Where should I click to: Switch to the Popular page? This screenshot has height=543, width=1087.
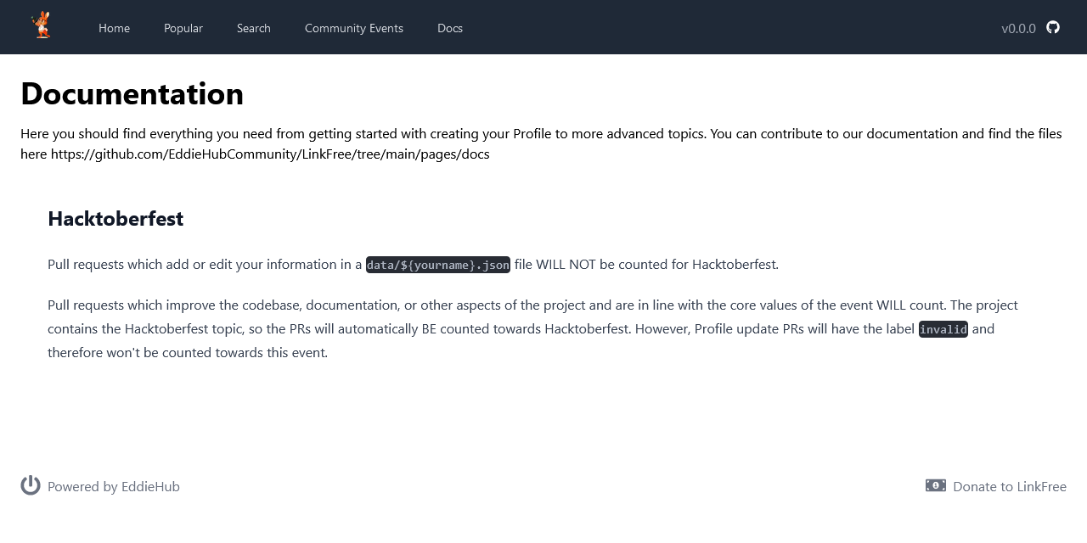pos(183,28)
